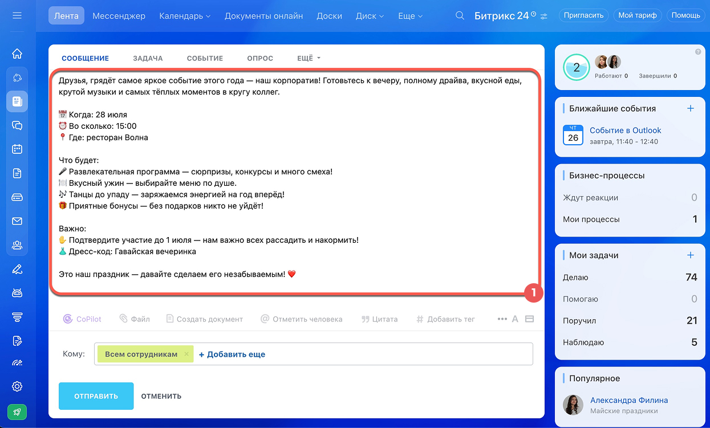This screenshot has width=710, height=428.
Task: Expand the Календарь top menu dropdown
Action: click(x=185, y=16)
